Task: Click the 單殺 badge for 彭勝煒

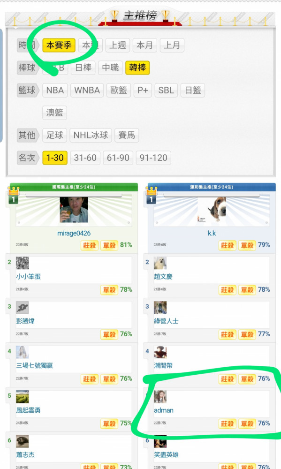Action: click(x=109, y=334)
